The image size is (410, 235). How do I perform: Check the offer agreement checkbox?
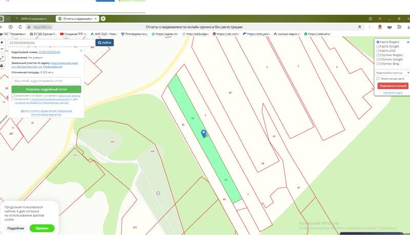(x=13, y=96)
